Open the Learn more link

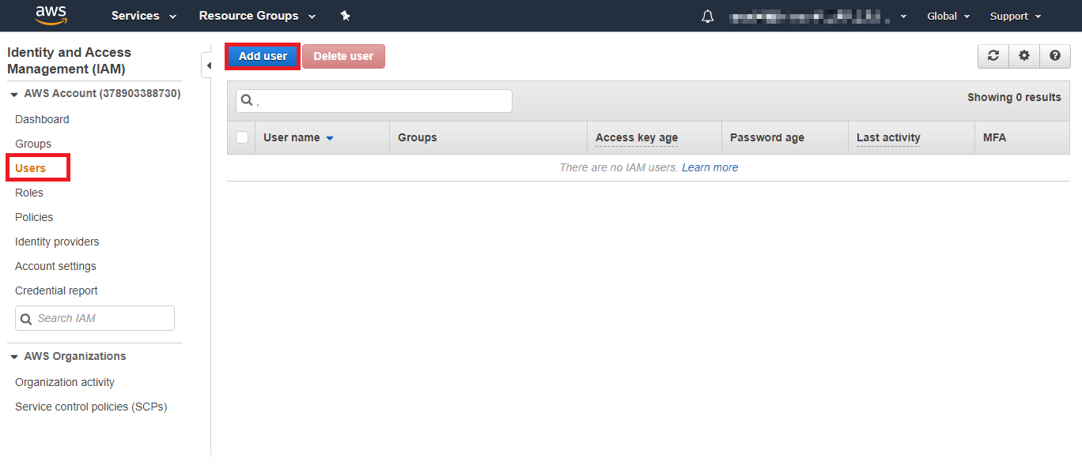pyautogui.click(x=710, y=167)
